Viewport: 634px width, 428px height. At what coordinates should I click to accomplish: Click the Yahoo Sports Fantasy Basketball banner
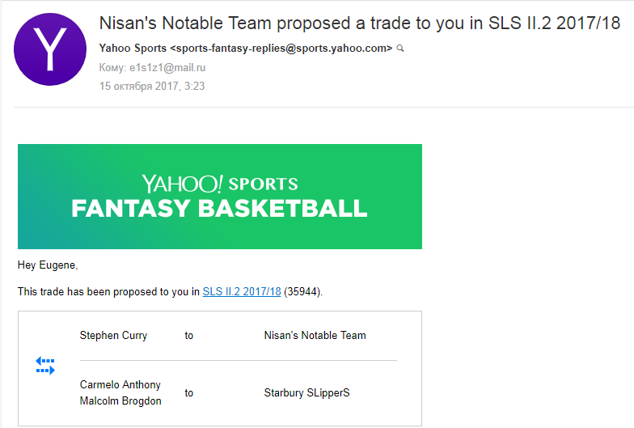tap(220, 197)
